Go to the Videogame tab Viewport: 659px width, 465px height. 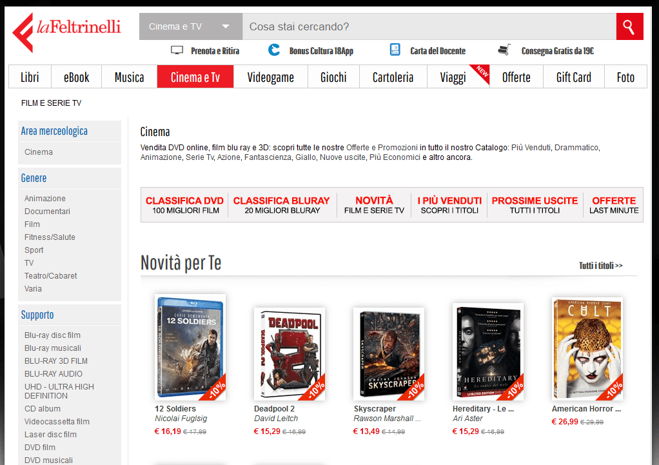tap(271, 77)
